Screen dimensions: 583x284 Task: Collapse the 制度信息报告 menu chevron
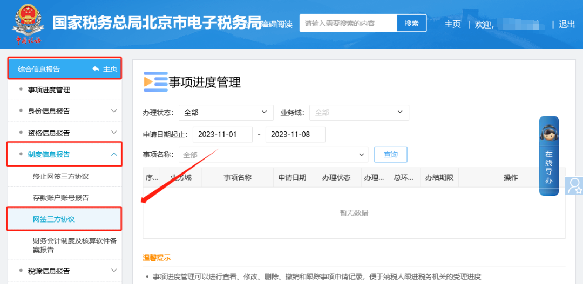point(114,155)
